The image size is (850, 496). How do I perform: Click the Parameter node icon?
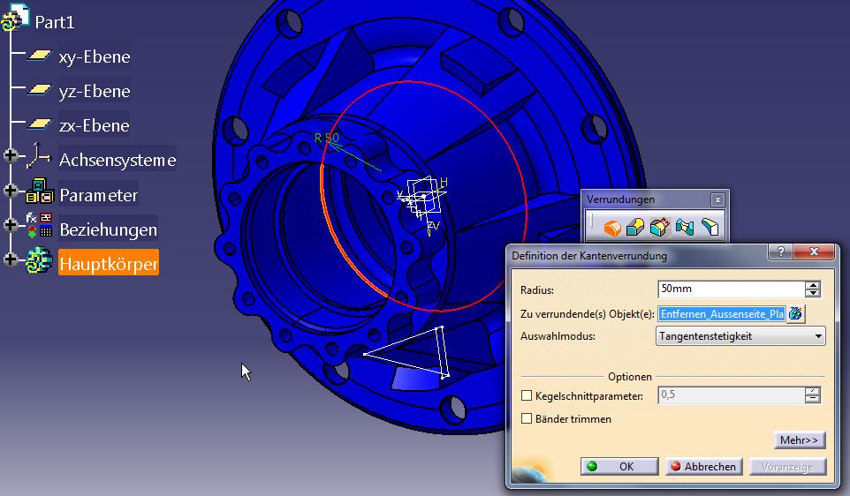point(40,192)
